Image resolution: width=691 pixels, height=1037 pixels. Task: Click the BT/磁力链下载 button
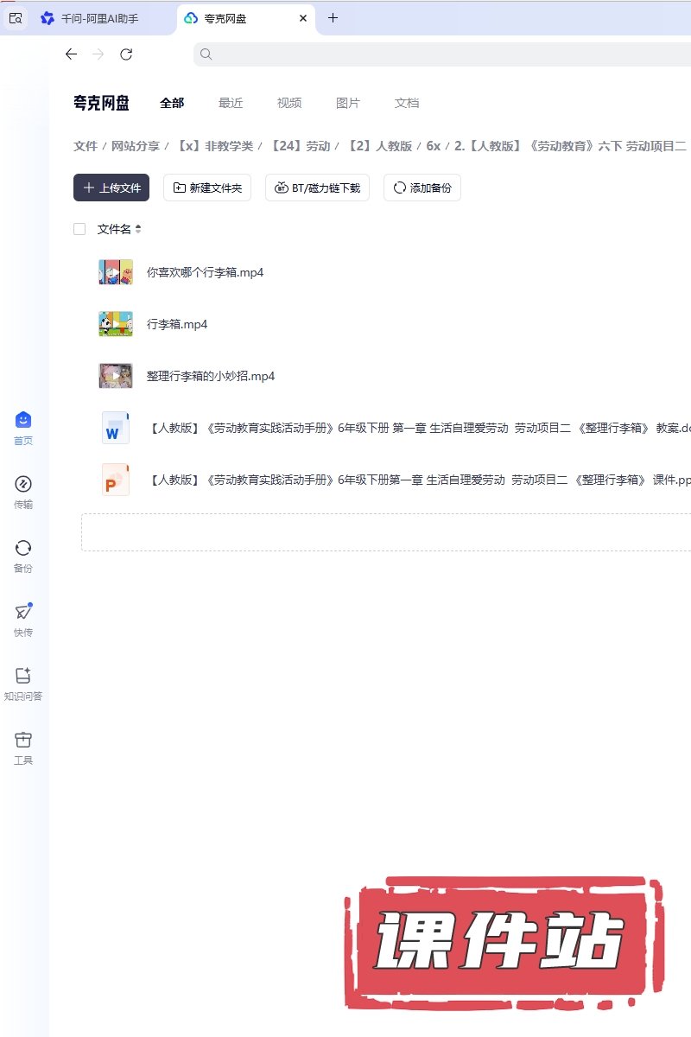[317, 188]
